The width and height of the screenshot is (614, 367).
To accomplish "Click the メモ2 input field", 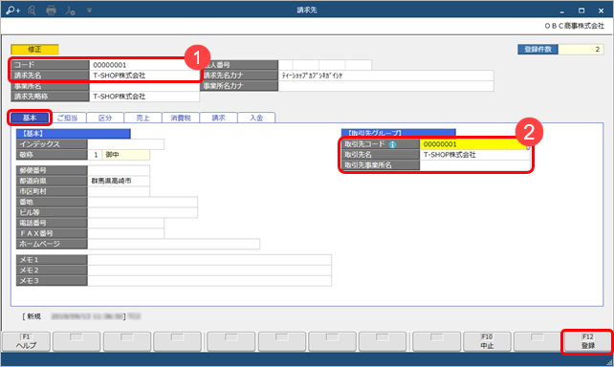I will pyautogui.click(x=209, y=270).
